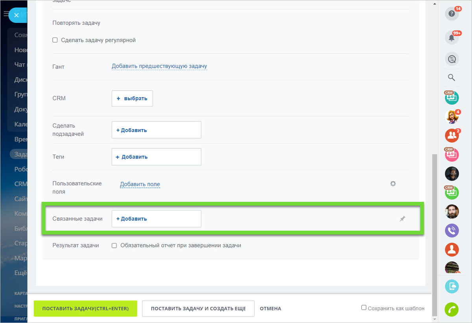Open the highlighted Зада... item in left menu
The width and height of the screenshot is (472, 323).
(19, 154)
